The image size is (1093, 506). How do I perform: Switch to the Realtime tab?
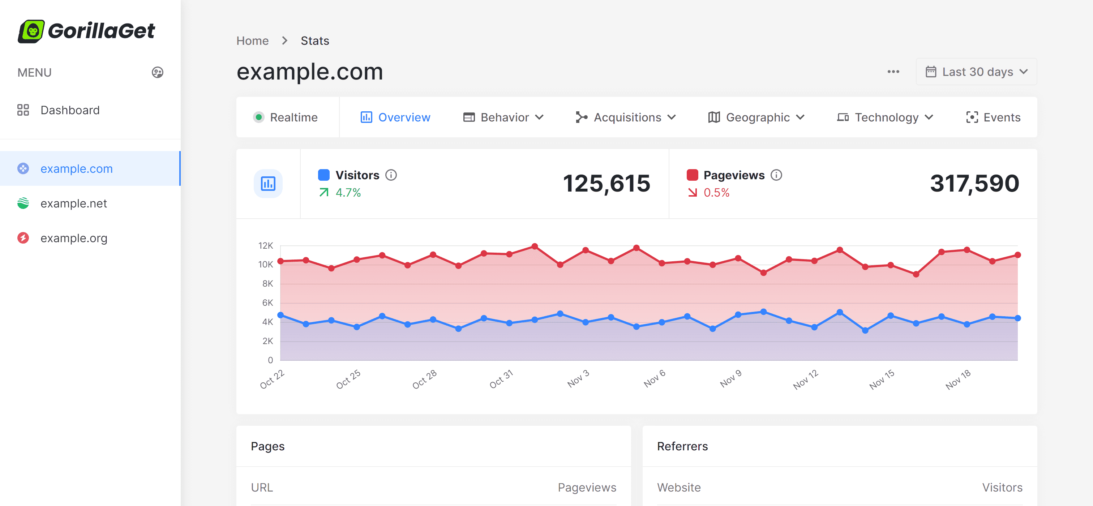tap(286, 117)
